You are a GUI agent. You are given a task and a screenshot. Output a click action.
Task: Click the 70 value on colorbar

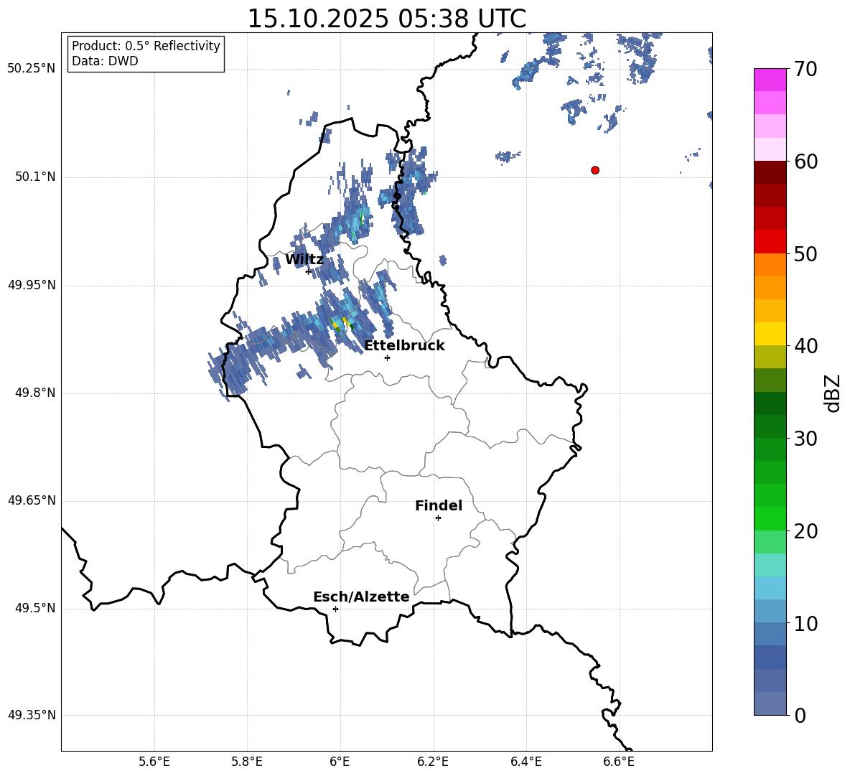point(805,70)
